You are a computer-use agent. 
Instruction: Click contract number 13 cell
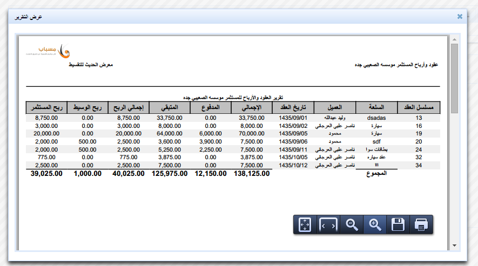point(419,118)
